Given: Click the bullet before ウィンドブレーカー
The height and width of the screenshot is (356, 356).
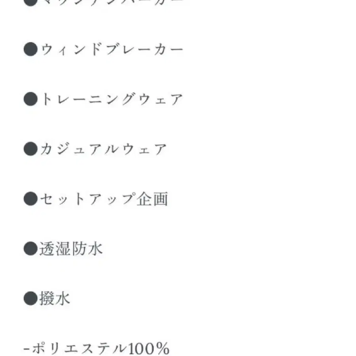Looking at the screenshot, I should (30, 50).
